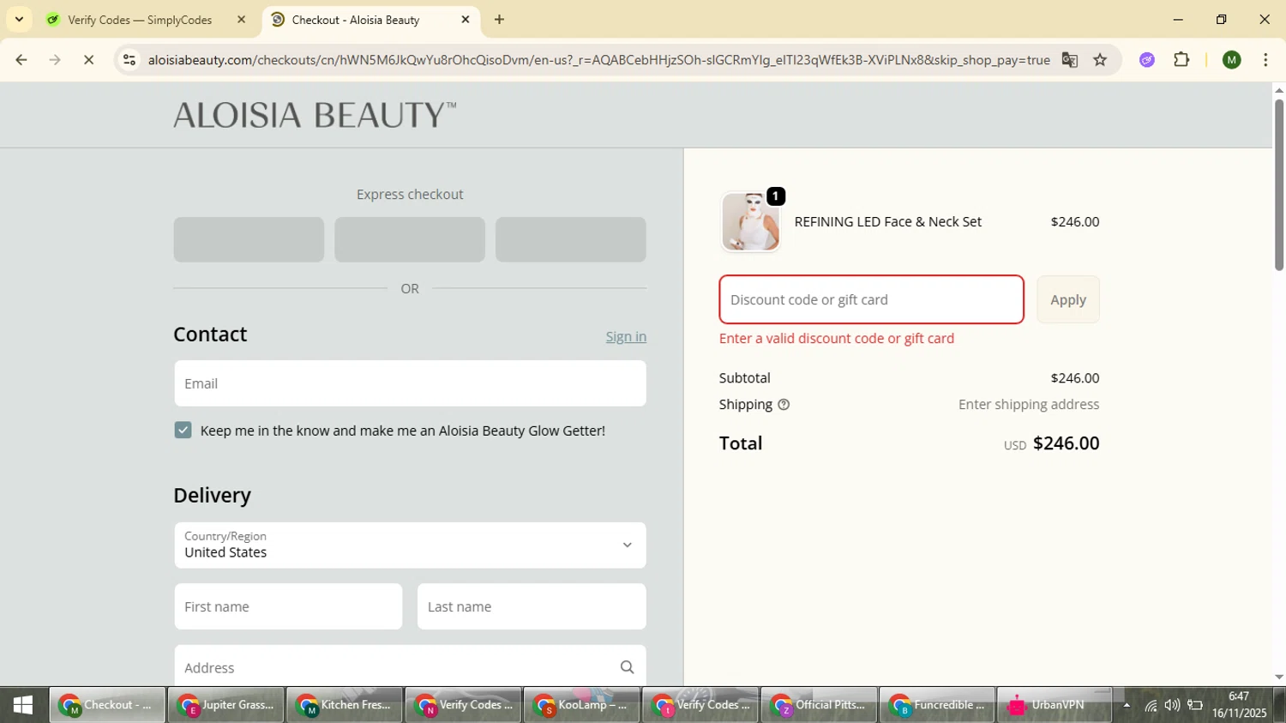The height and width of the screenshot is (723, 1286).
Task: Focus the Email input field
Action: pyautogui.click(x=410, y=383)
